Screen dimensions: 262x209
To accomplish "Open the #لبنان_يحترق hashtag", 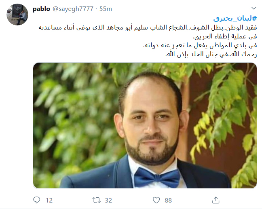I will click(235, 18).
